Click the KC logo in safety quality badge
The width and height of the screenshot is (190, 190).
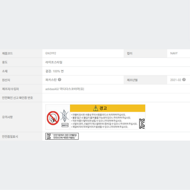click(49, 136)
